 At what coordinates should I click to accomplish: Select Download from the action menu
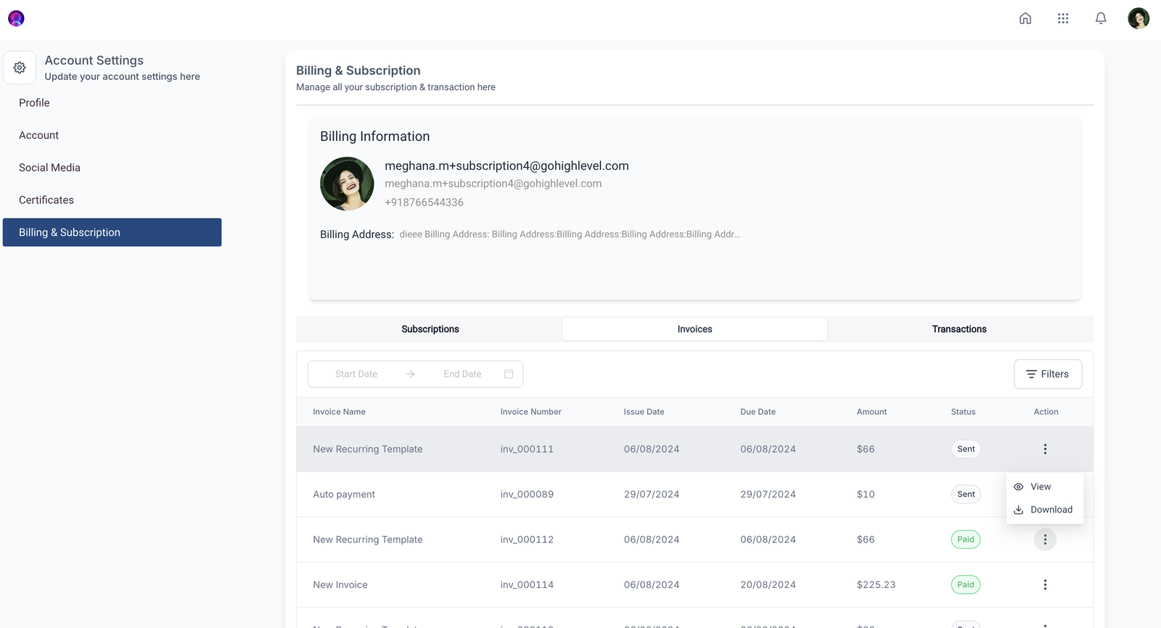(1050, 510)
